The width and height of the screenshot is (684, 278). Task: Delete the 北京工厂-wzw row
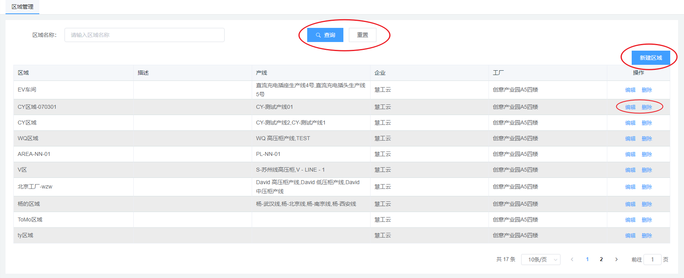[647, 187]
